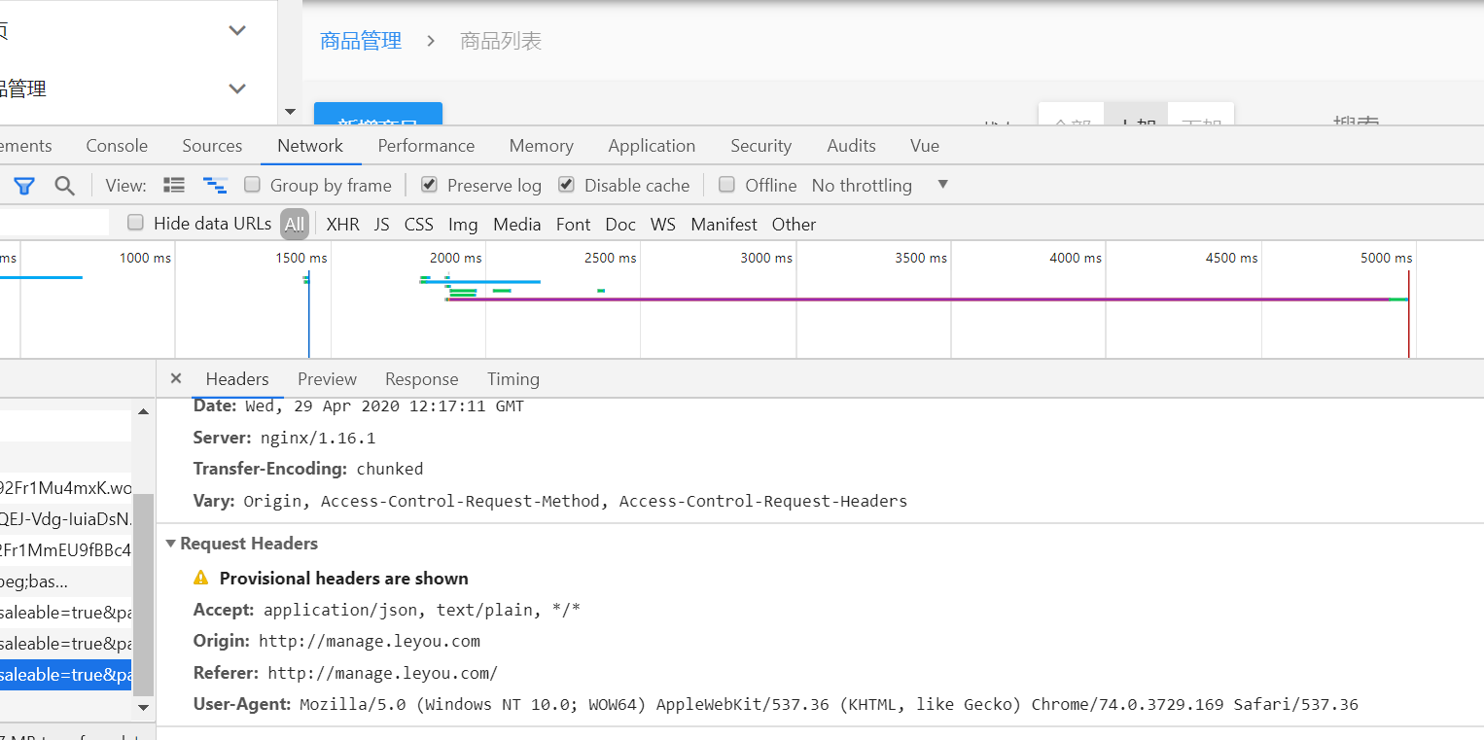1484x740 pixels.
Task: Enable the Offline checkbox
Action: 726,185
